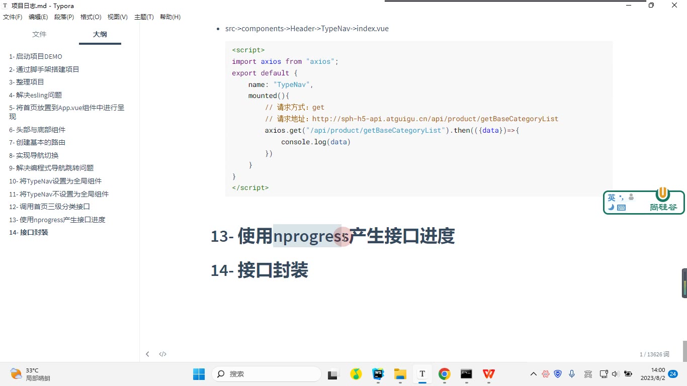Jump to outline item 2- 通过脚手架搭建项目
Viewport: 687px width, 386px height.
click(x=44, y=69)
